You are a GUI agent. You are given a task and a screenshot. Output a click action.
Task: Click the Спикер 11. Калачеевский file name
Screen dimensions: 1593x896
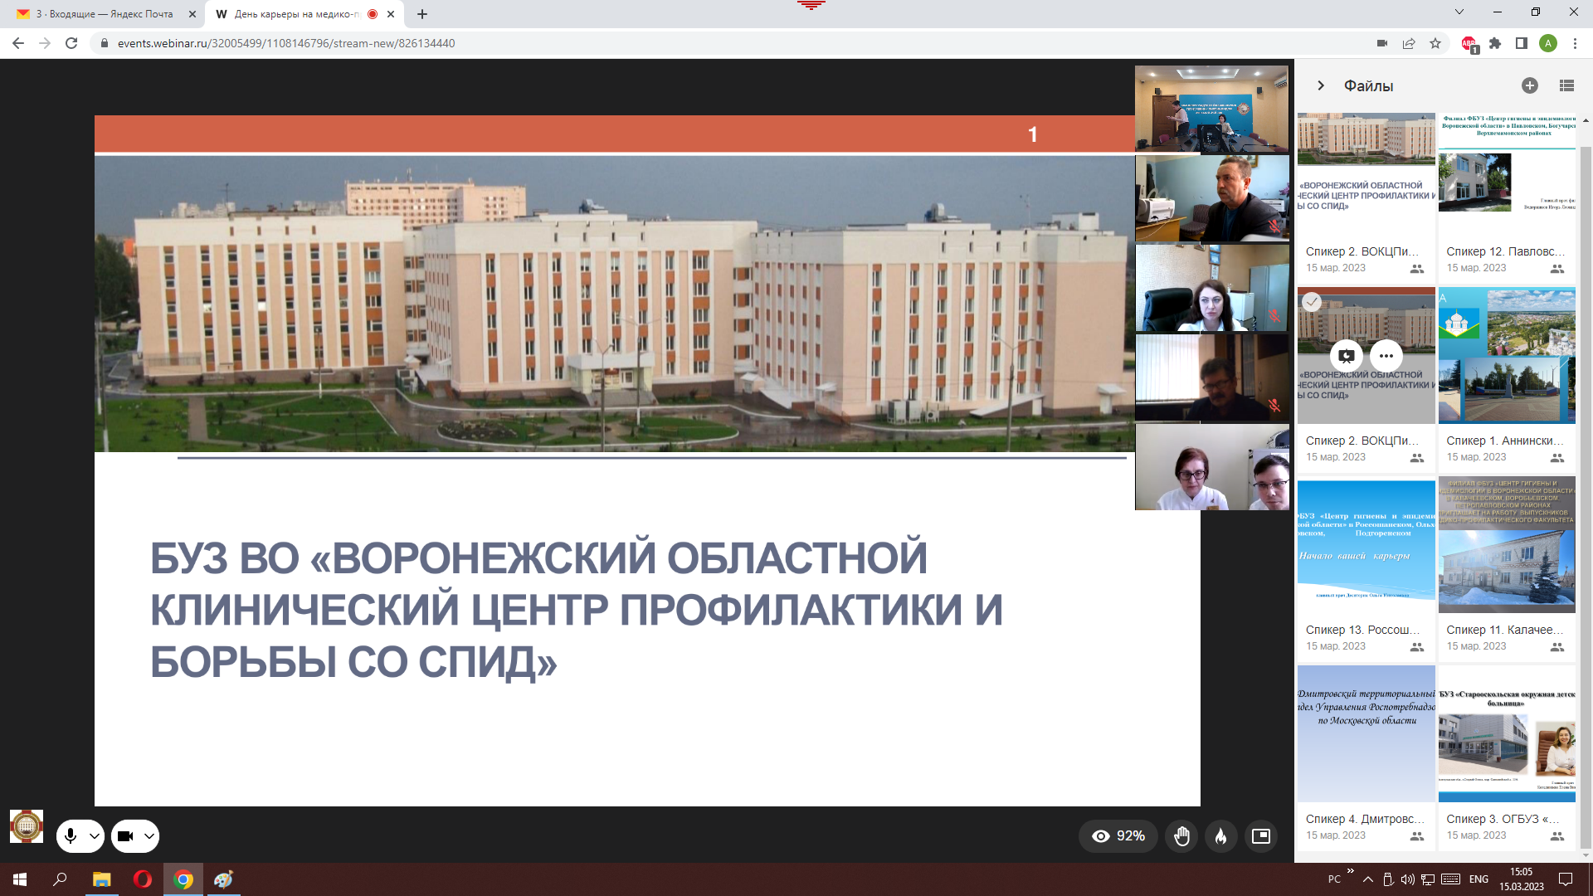click(1505, 630)
